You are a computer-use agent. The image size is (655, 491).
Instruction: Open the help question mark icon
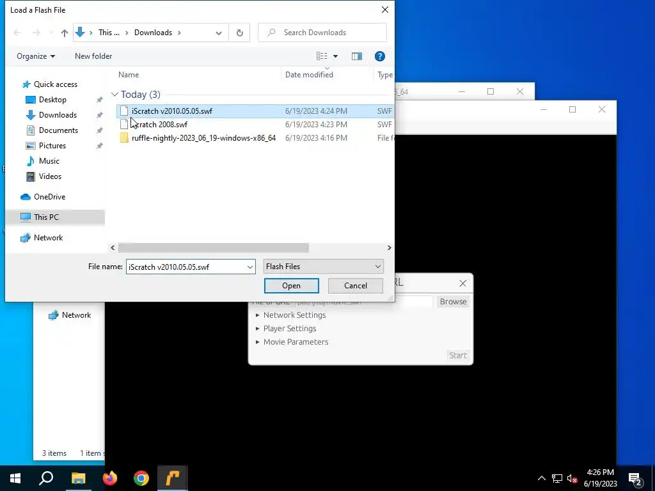[380, 56]
